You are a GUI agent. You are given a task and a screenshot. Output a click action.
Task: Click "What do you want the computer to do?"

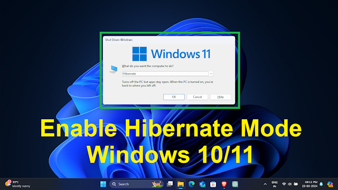(x=148, y=66)
